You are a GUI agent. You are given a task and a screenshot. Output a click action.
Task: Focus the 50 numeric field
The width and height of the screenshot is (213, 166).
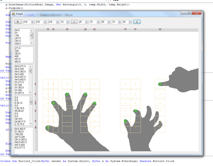click(104, 22)
